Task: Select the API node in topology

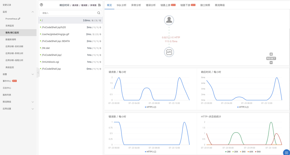Action: tap(169, 52)
